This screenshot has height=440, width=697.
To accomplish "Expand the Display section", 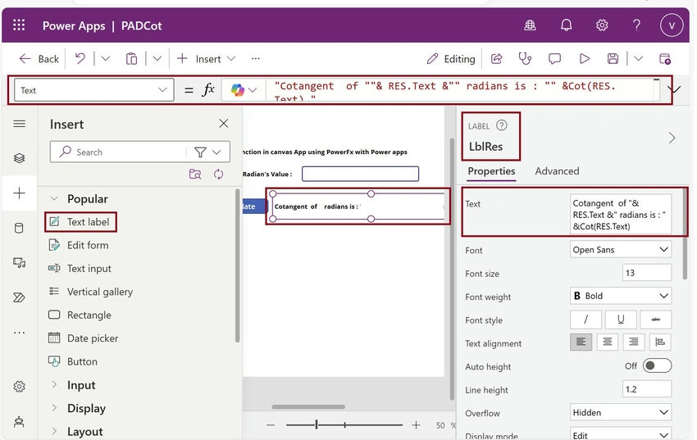I will [x=54, y=407].
